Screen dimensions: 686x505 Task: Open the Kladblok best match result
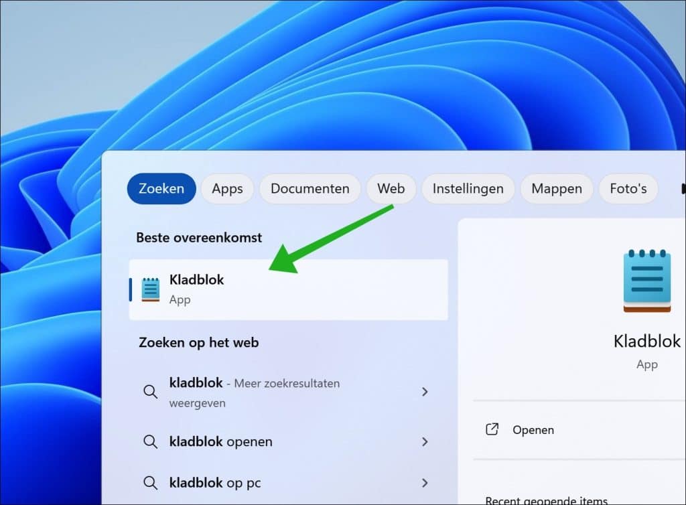pos(289,289)
